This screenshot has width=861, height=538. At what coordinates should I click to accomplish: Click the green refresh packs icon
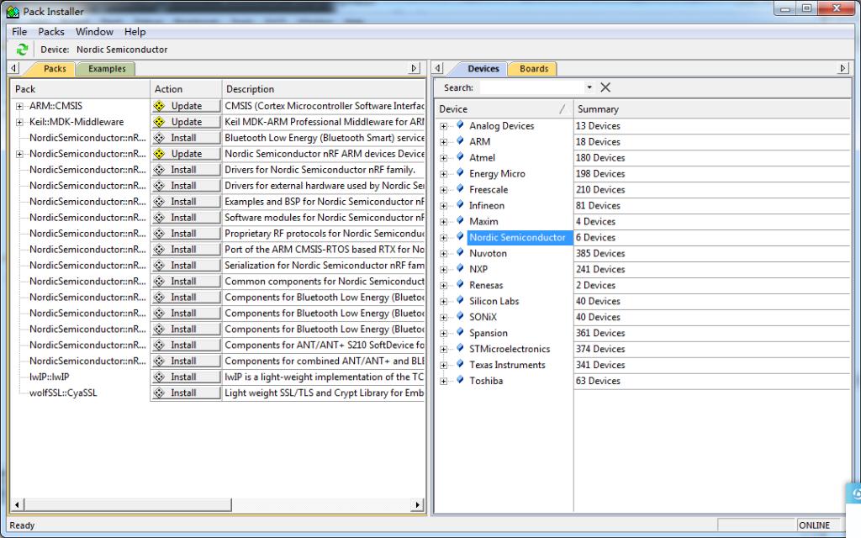[22, 50]
